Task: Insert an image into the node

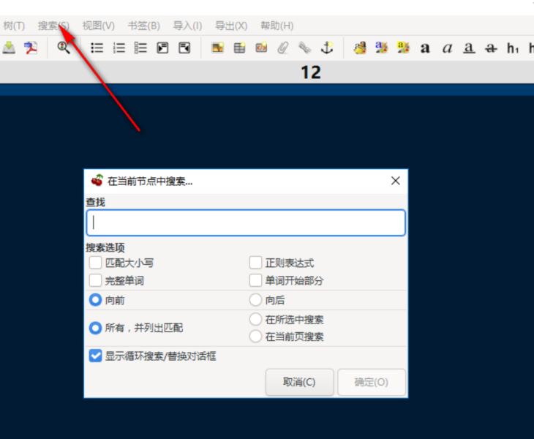Action: [217, 48]
